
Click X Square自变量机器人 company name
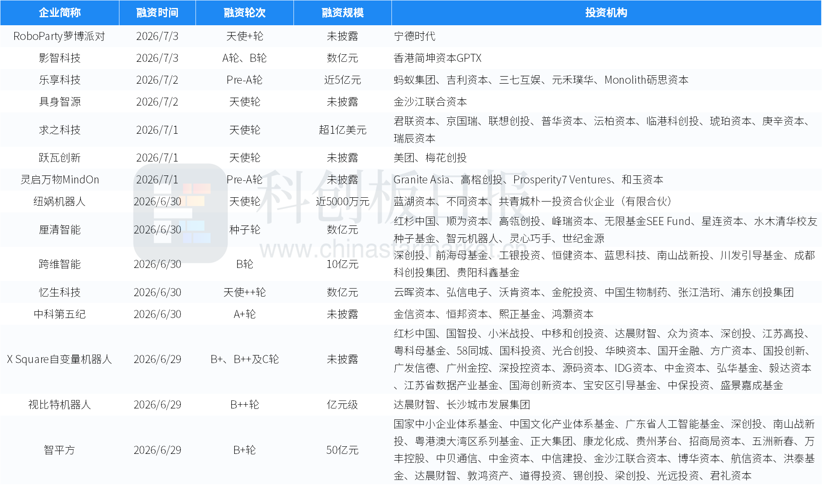pyautogui.click(x=60, y=359)
